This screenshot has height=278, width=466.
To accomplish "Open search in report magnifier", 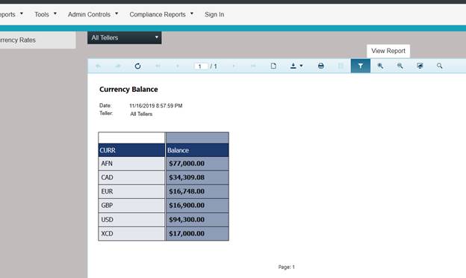I will pos(440,66).
